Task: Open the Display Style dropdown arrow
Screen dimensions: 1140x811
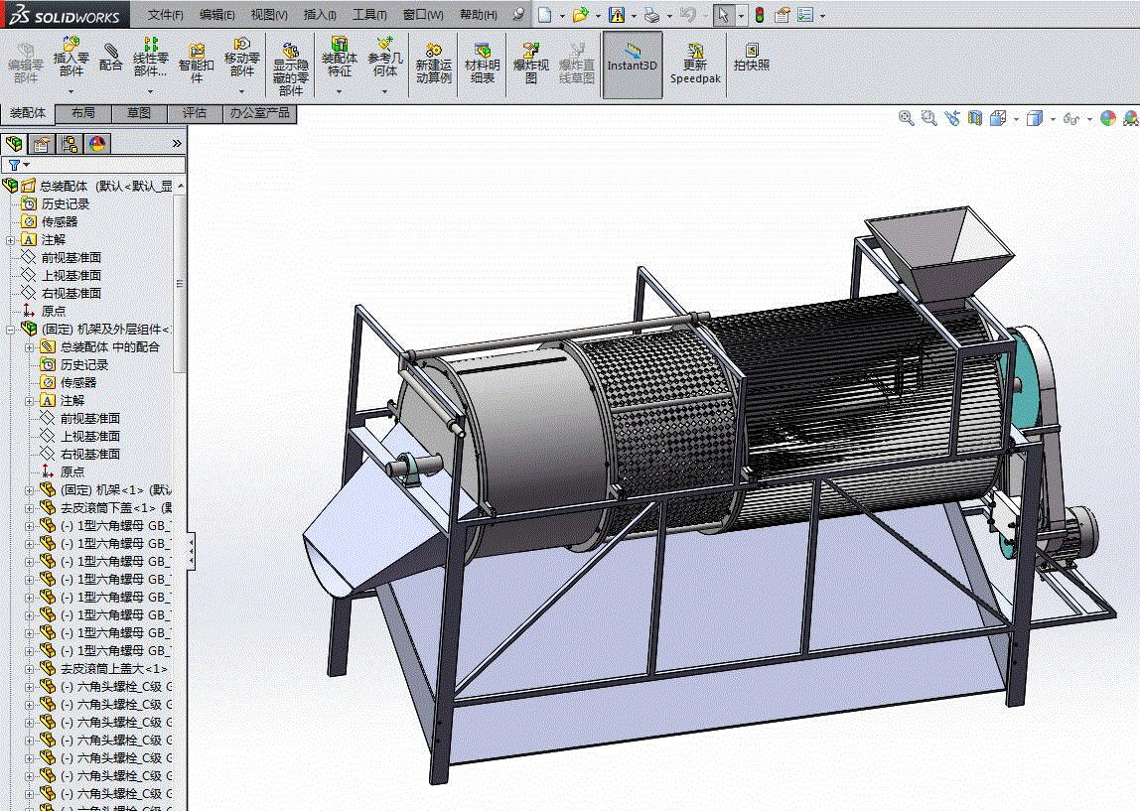Action: (1054, 119)
